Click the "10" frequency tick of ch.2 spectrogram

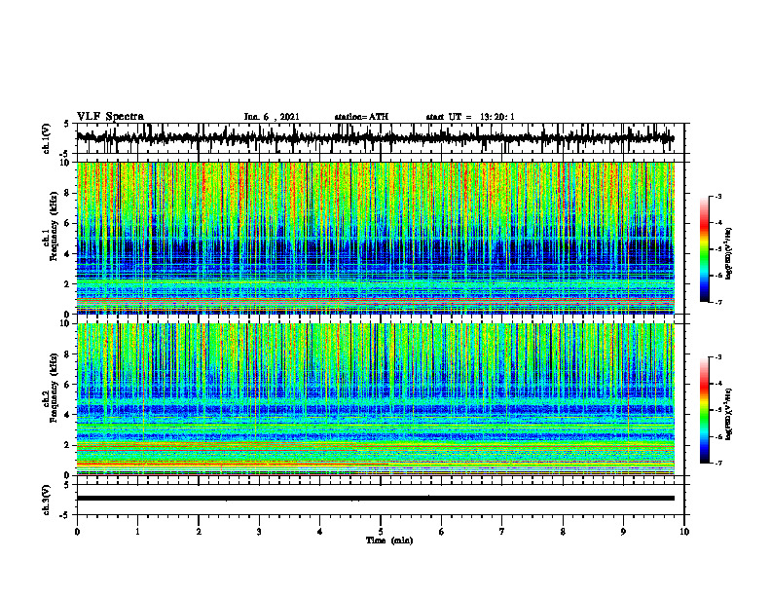(65, 323)
